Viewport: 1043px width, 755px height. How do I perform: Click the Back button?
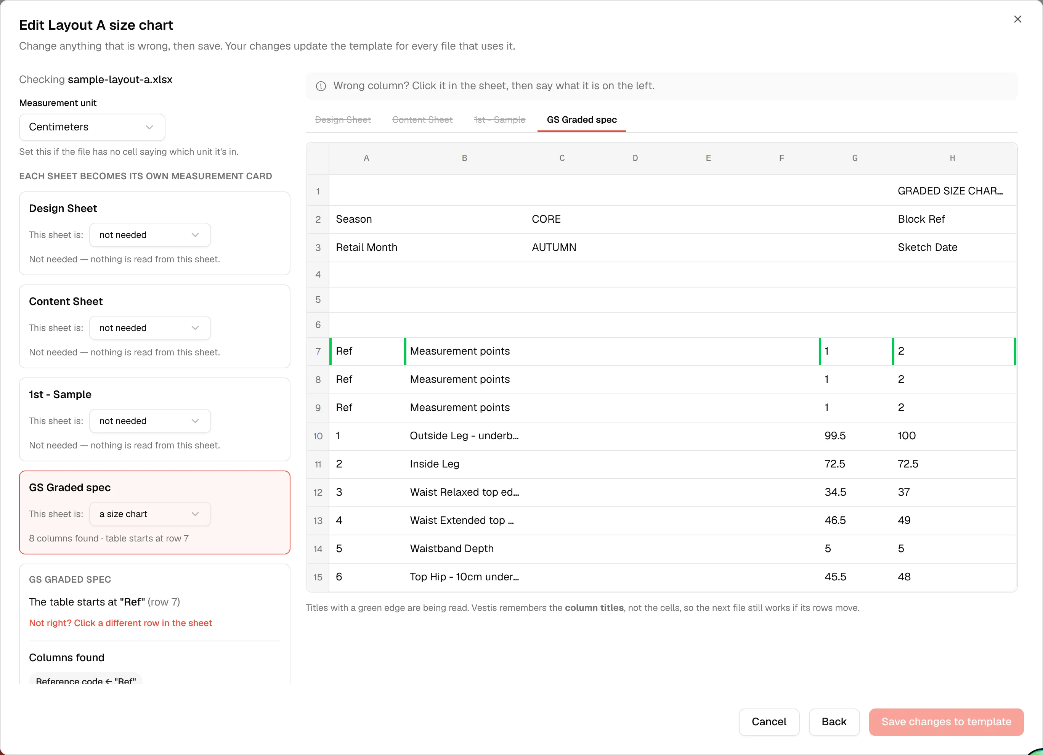click(x=834, y=721)
